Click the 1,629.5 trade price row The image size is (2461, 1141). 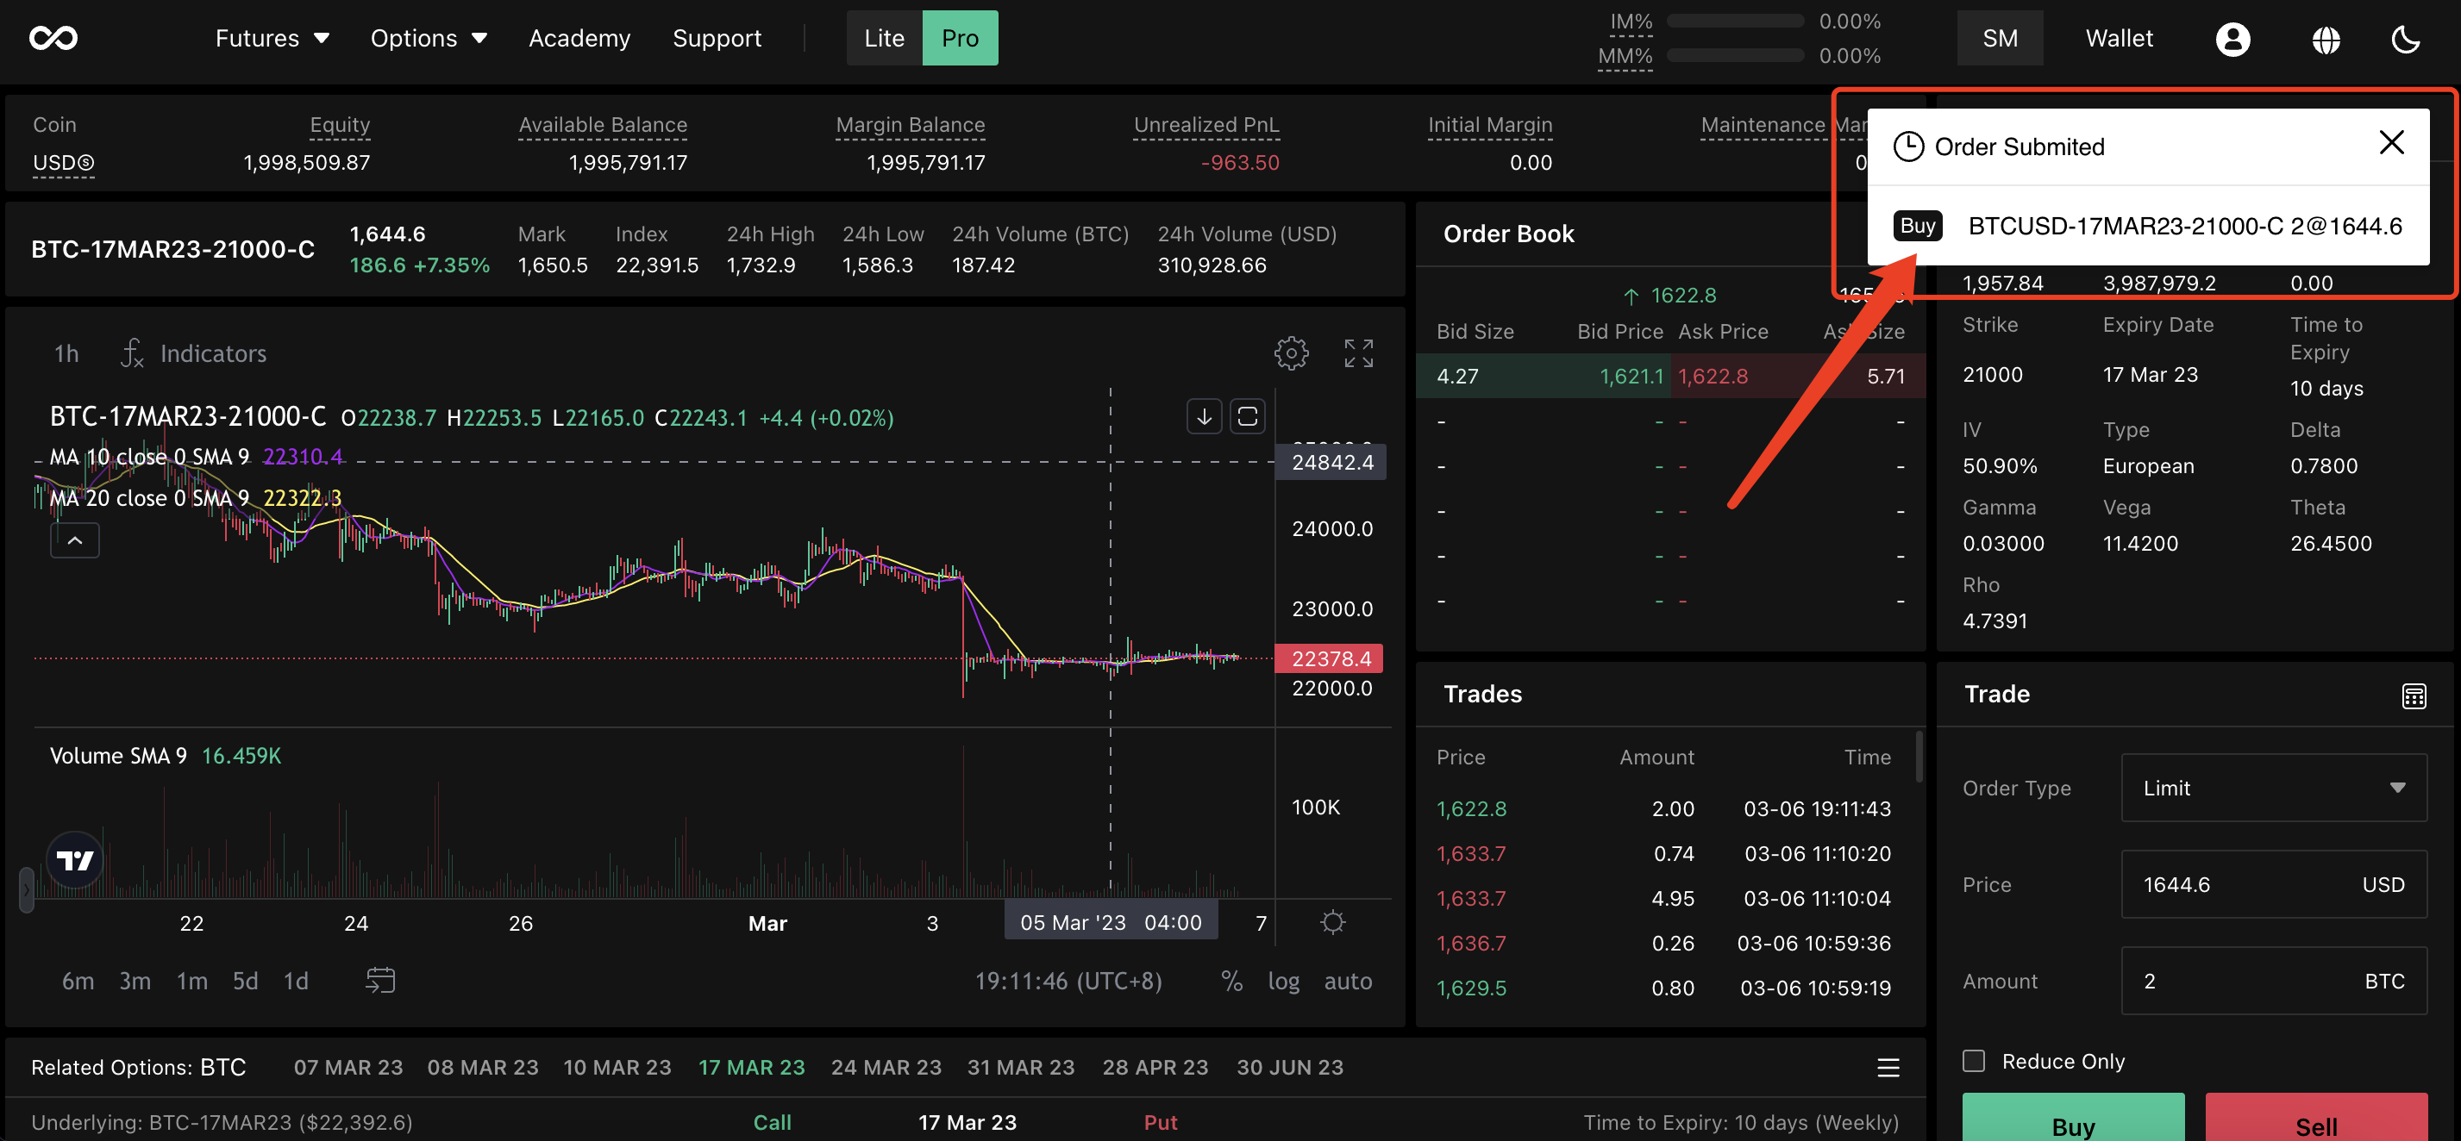[x=1663, y=988]
